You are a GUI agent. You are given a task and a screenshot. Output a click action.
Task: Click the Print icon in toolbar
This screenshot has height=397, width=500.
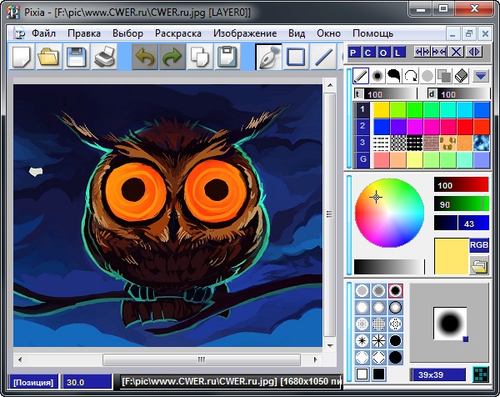(104, 57)
